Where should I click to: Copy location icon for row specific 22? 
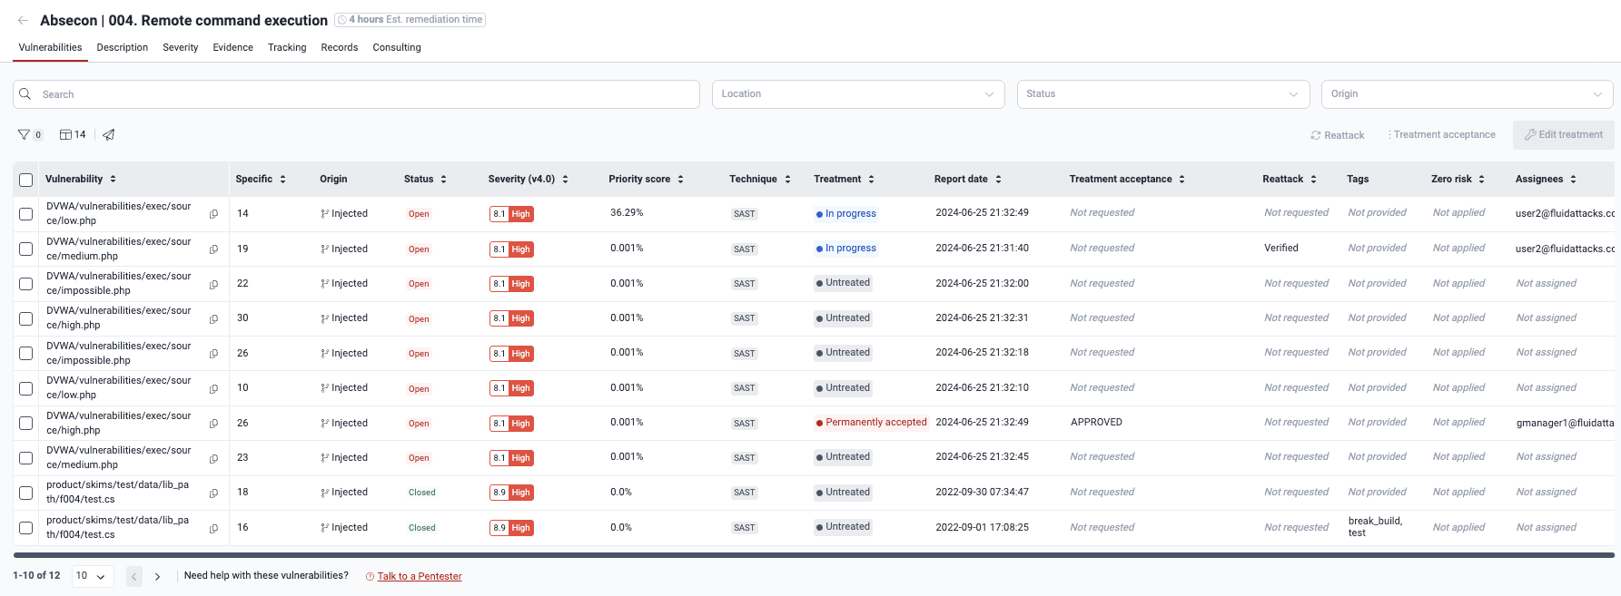(x=213, y=284)
